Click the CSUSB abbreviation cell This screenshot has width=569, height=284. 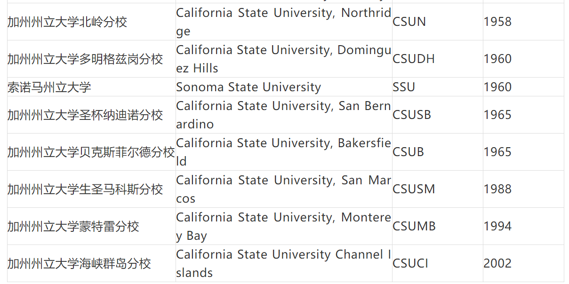(x=412, y=115)
